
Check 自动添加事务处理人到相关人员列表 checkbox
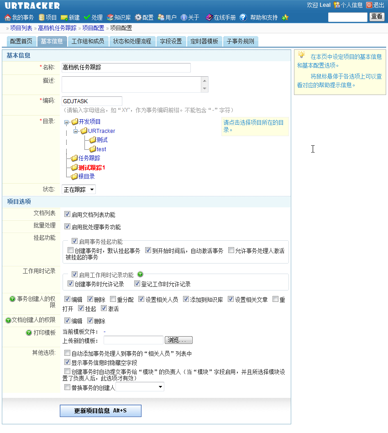(x=67, y=353)
